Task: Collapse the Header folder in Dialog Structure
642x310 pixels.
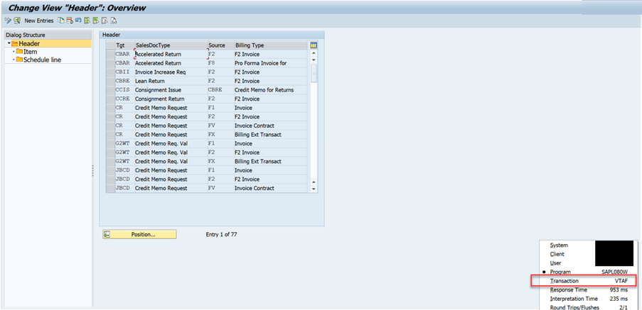Action: 9,44
